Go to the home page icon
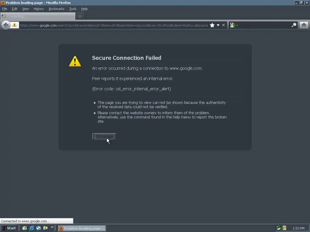The image size is (310, 232). (x=304, y=25)
